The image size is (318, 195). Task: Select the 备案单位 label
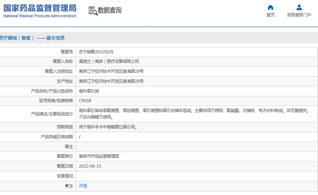[65, 156]
